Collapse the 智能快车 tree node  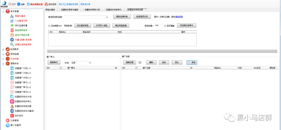[3, 64]
